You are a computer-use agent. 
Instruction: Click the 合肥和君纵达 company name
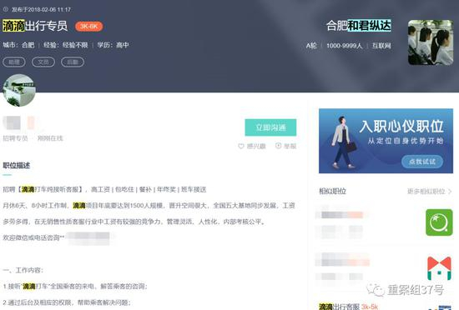pos(359,26)
